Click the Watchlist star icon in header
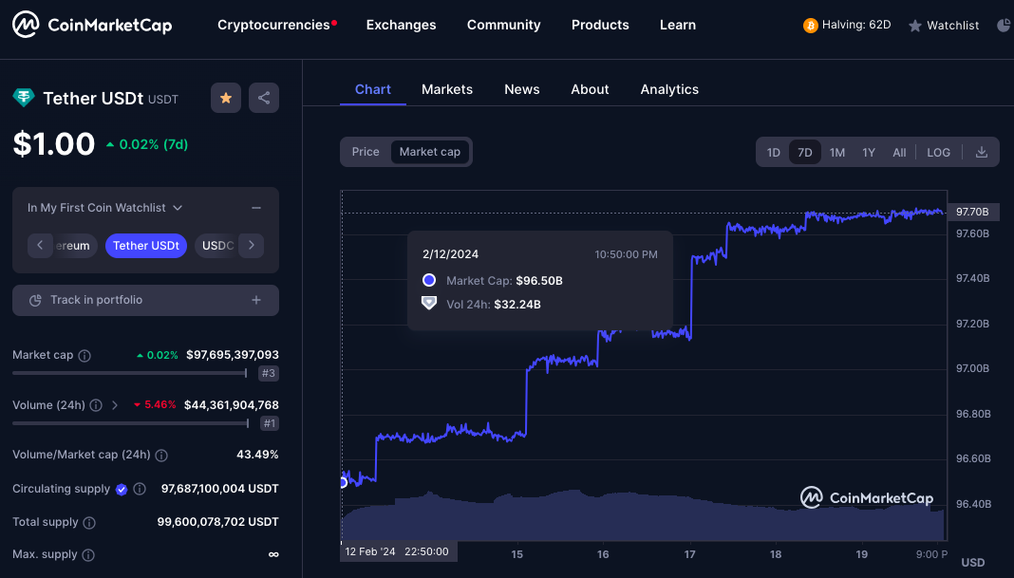 (915, 26)
